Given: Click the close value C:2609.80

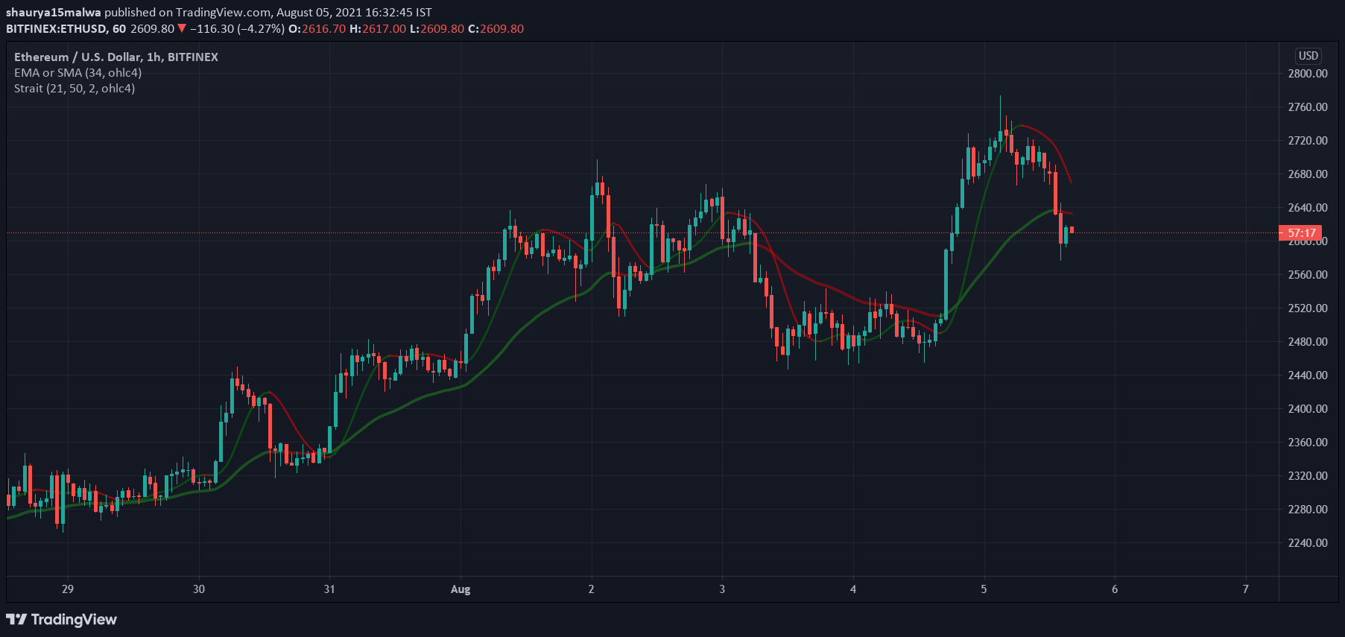Looking at the screenshot, I should [x=496, y=28].
